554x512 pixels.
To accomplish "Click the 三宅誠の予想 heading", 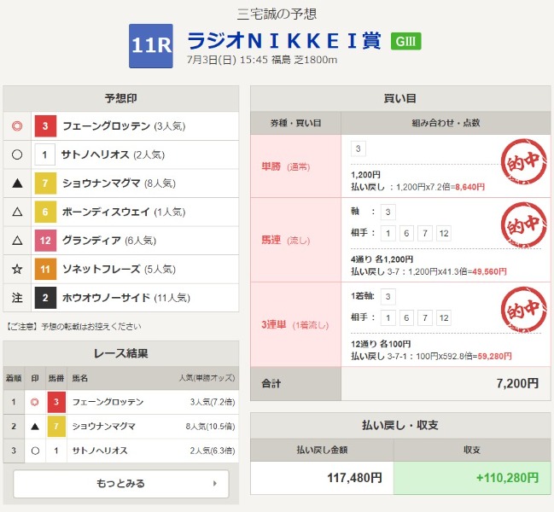I will [x=277, y=14].
